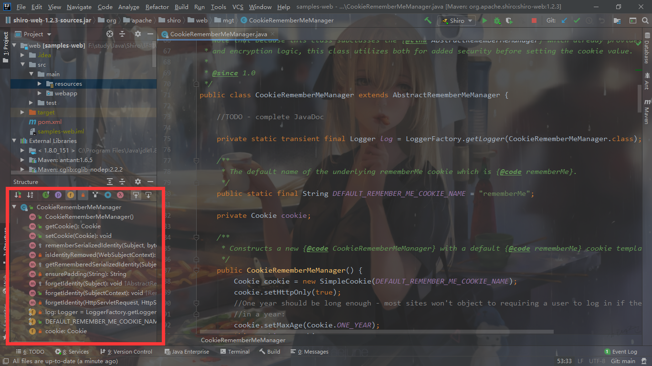Click the Search Everywhere magnifier
The height and width of the screenshot is (366, 652).
[645, 20]
